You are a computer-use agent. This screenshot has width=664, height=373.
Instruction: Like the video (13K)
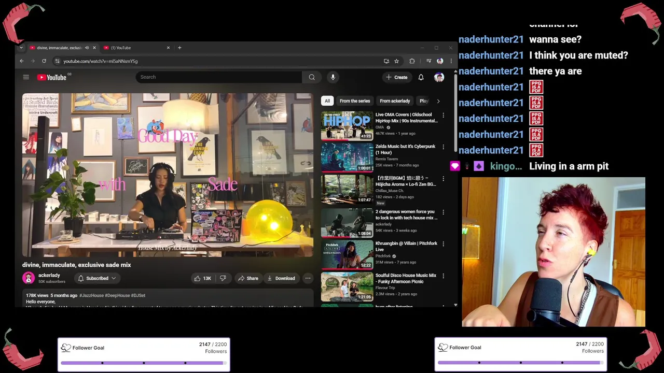coord(202,278)
